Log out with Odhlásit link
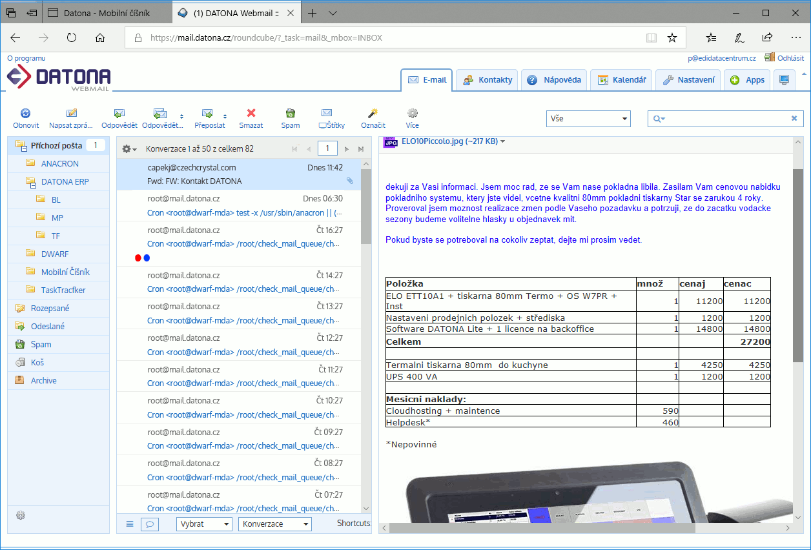The width and height of the screenshot is (811, 550). tap(790, 58)
